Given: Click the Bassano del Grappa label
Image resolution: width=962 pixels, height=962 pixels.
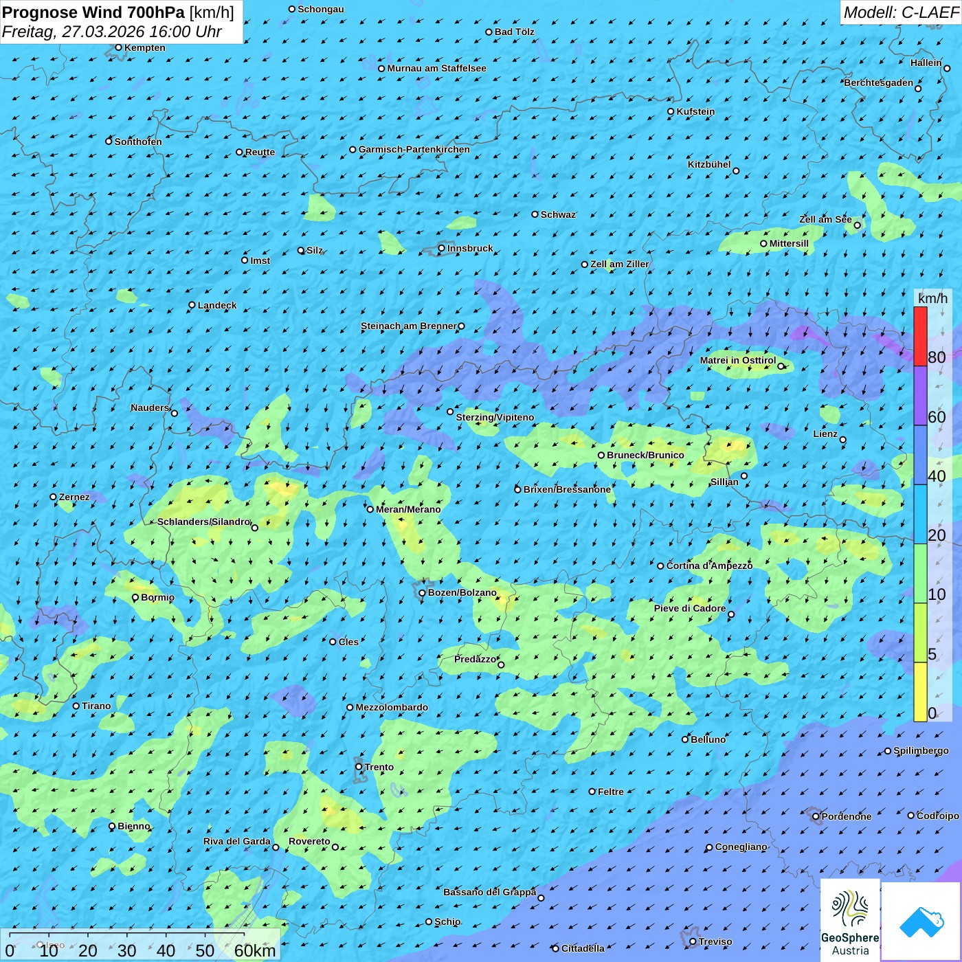Looking at the screenshot, I should (x=489, y=892).
